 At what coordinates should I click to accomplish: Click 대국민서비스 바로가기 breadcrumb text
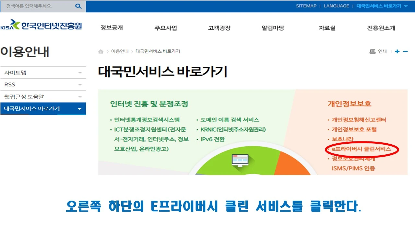[158, 51]
